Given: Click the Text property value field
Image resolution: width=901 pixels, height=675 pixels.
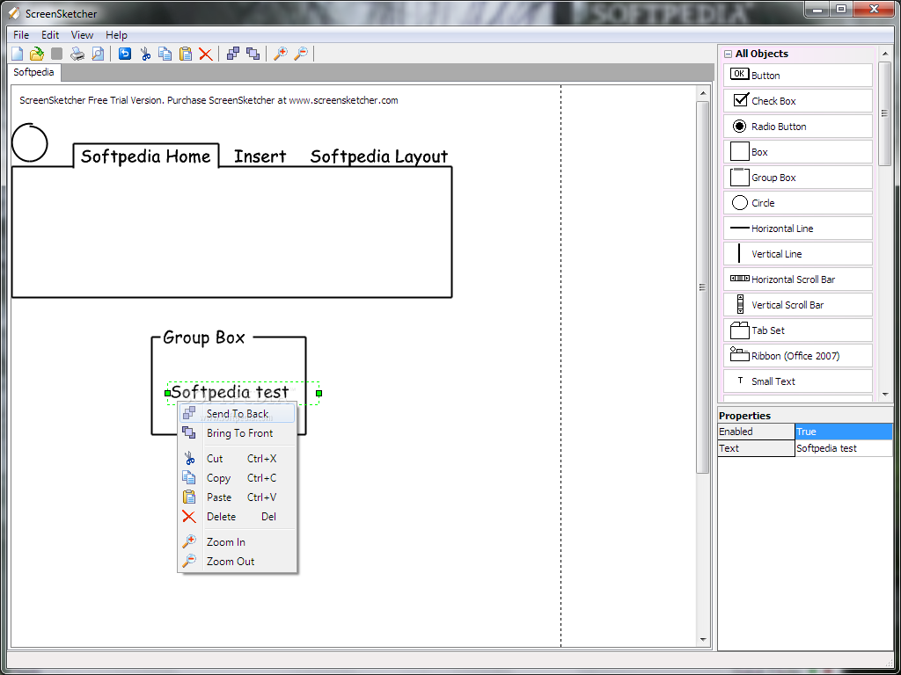Looking at the screenshot, I should [x=844, y=448].
